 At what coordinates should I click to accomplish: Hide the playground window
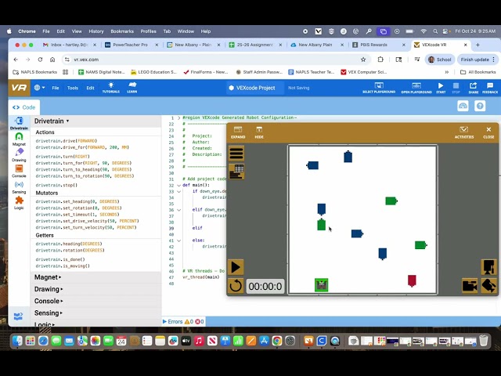point(259,132)
